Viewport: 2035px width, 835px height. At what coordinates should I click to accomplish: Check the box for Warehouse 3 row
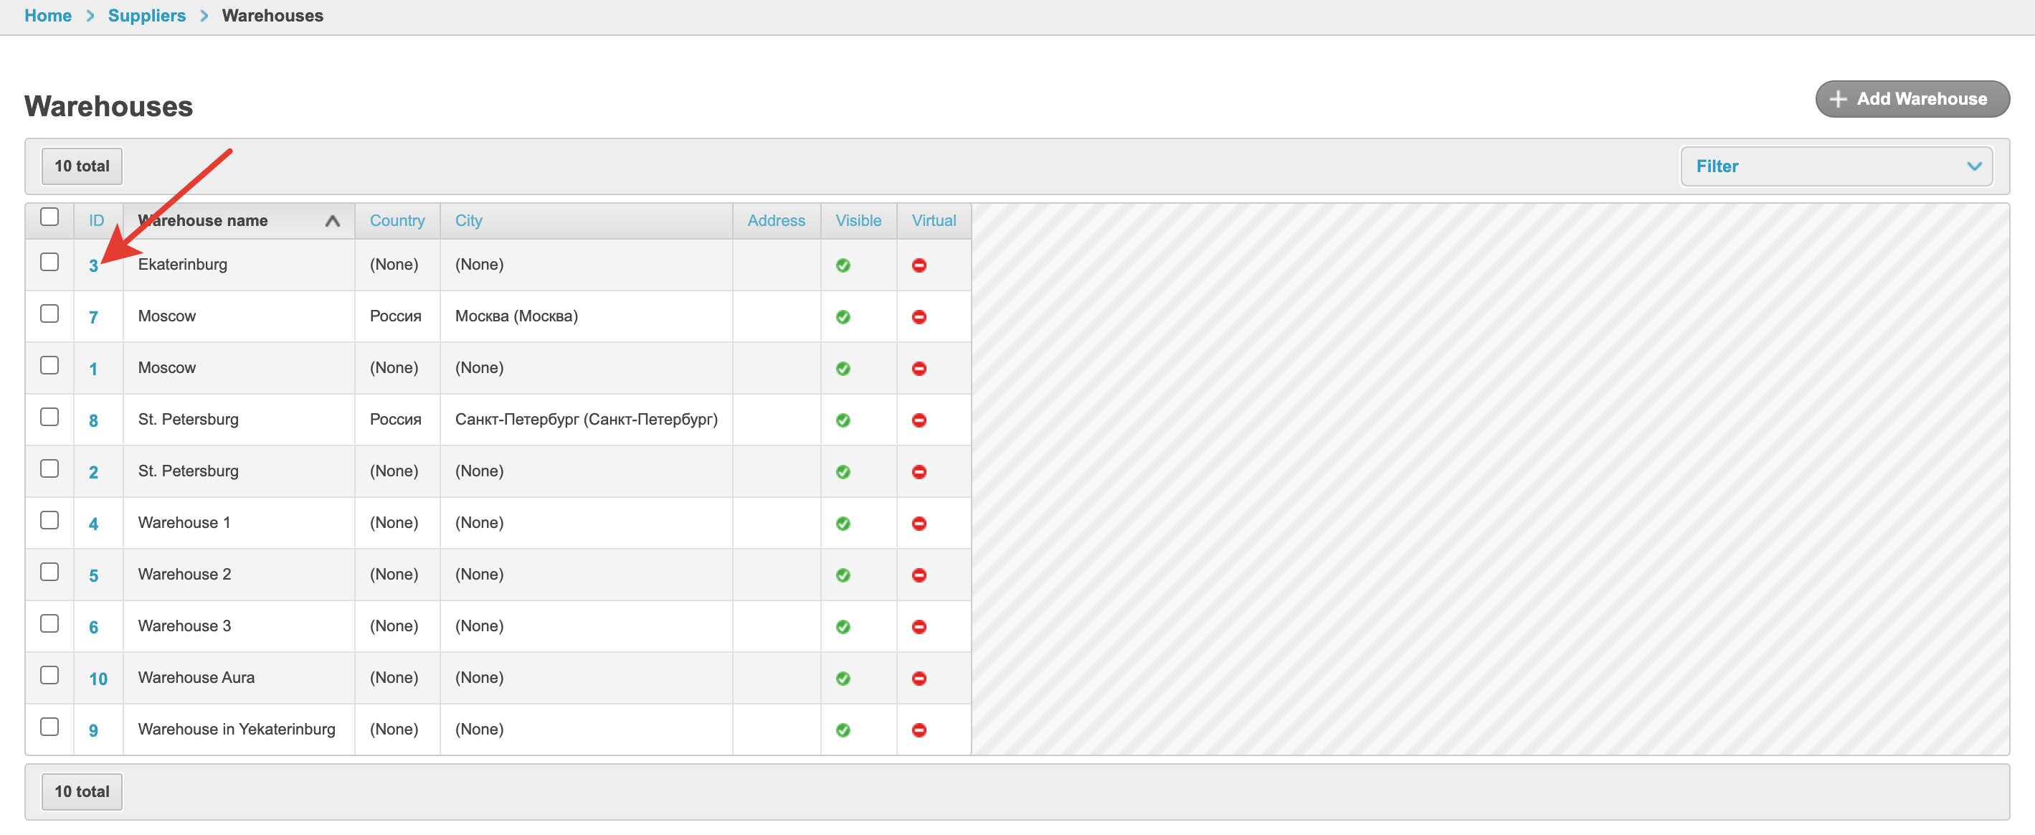pos(49,624)
